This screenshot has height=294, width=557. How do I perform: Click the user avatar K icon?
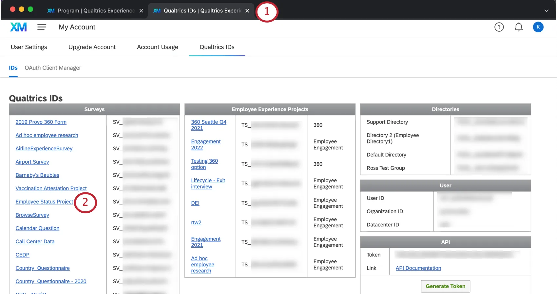[x=538, y=27]
